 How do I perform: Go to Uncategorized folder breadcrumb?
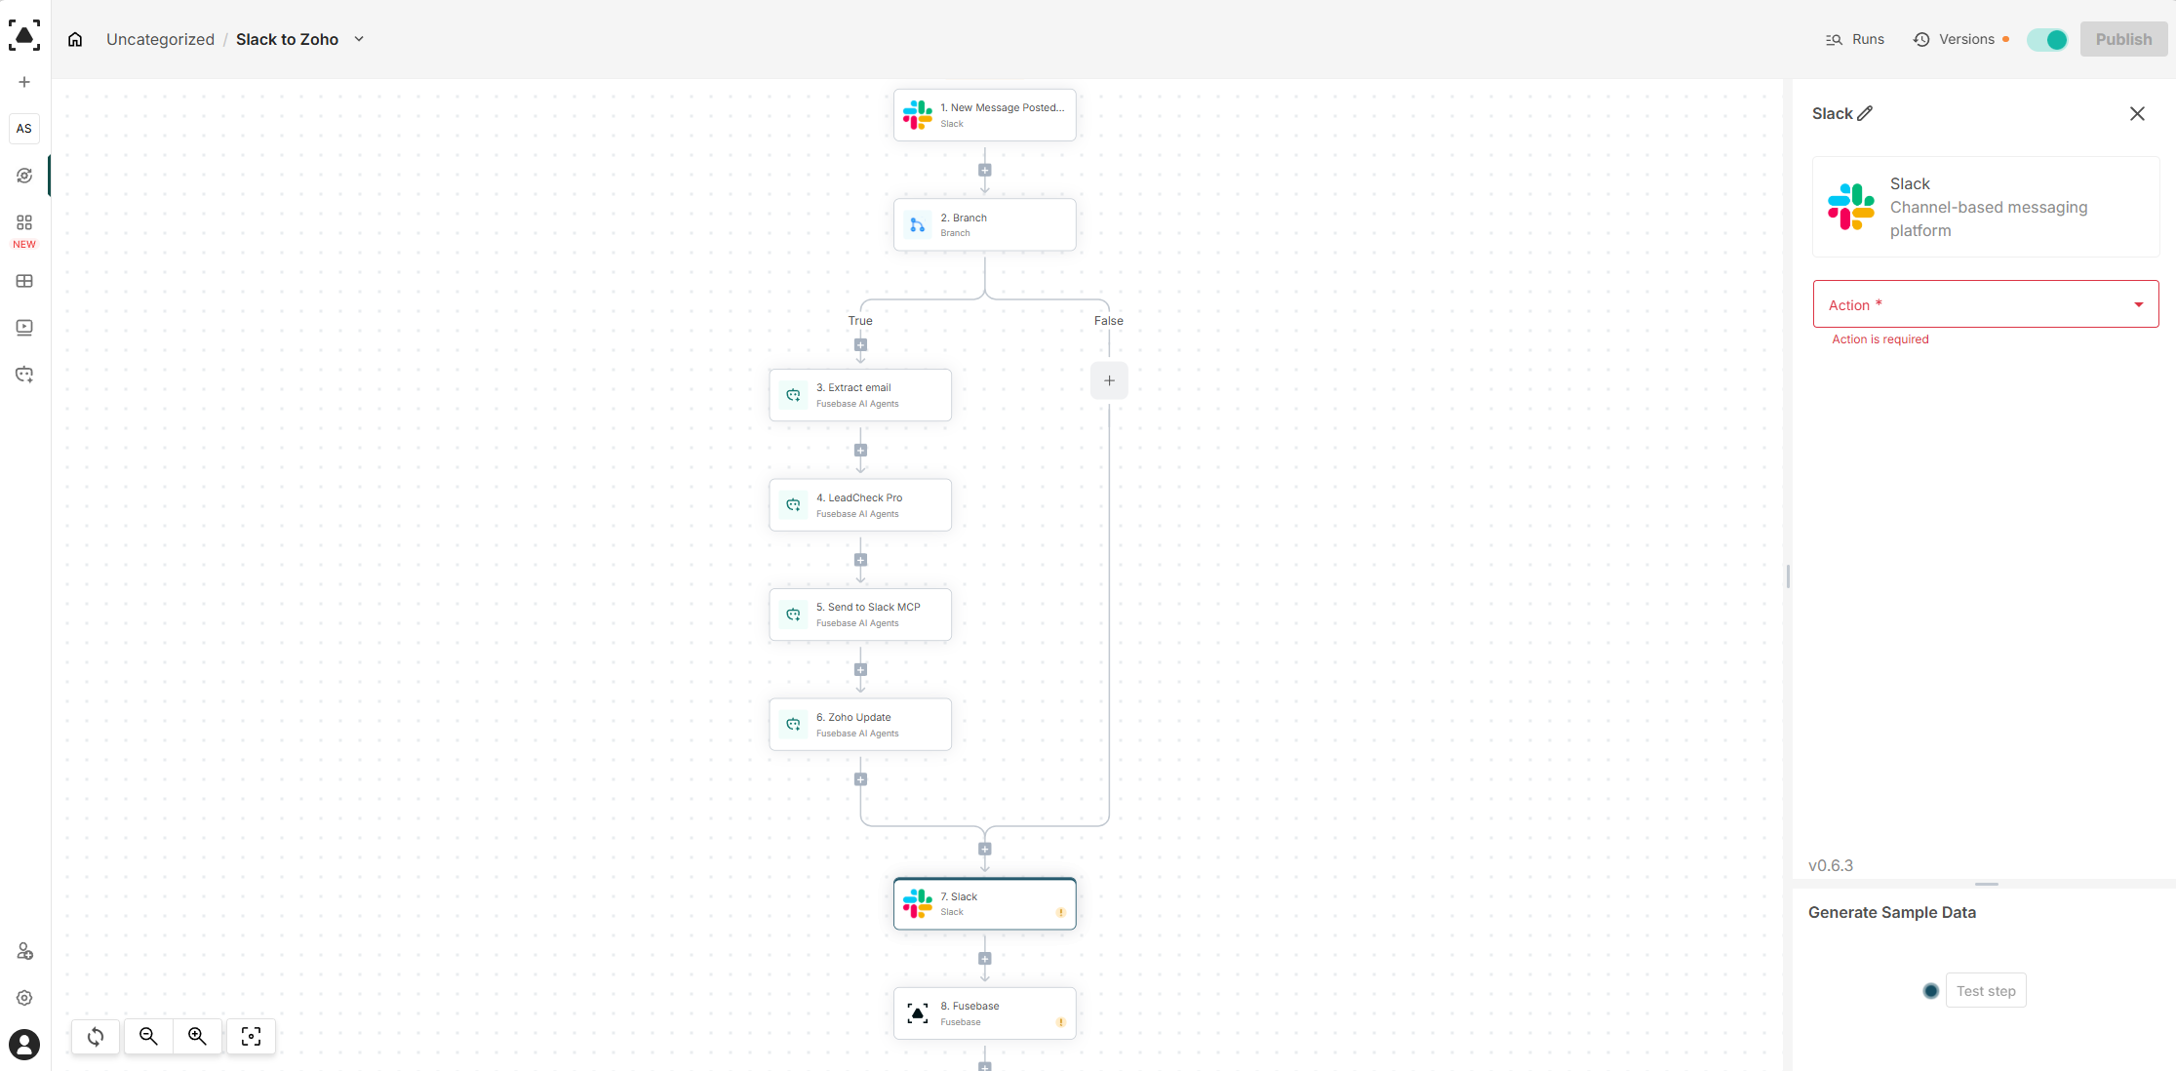160,39
